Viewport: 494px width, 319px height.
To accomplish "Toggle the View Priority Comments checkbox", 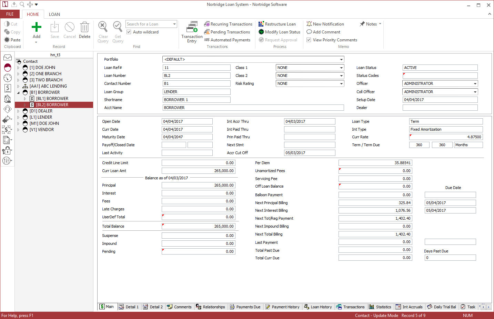I will (309, 40).
